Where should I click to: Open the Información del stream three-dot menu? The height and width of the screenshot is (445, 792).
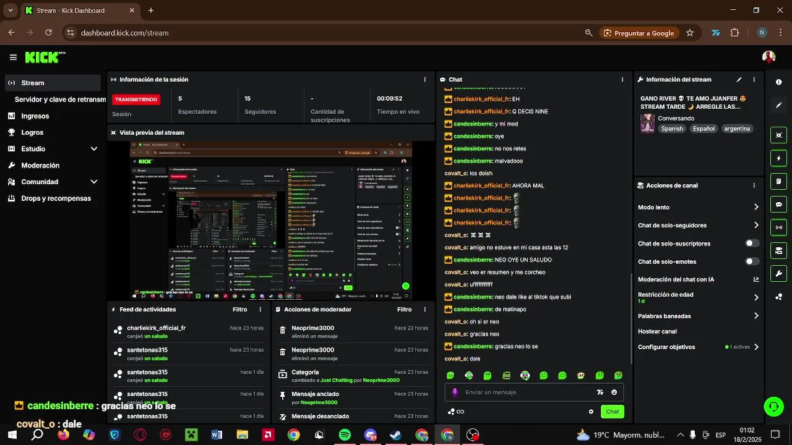pos(754,80)
